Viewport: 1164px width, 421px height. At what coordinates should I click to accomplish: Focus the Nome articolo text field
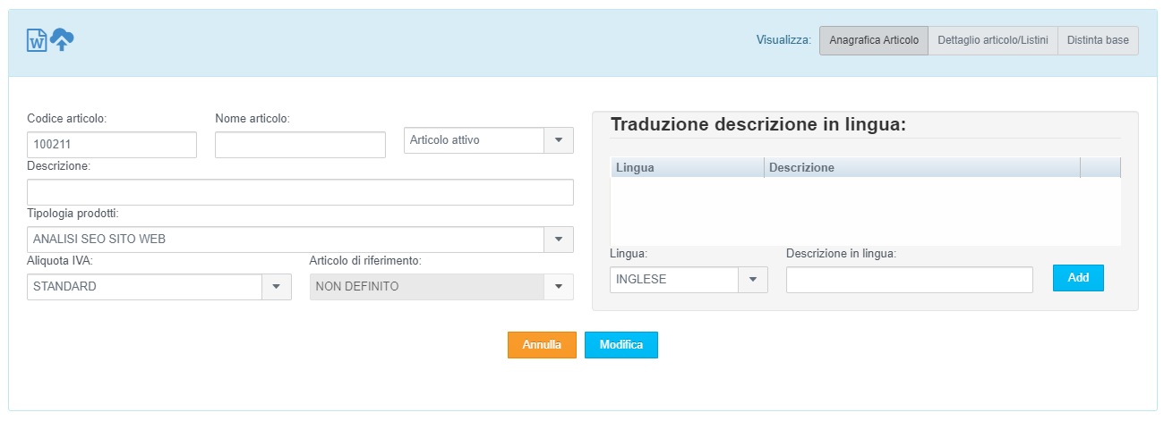[300, 145]
